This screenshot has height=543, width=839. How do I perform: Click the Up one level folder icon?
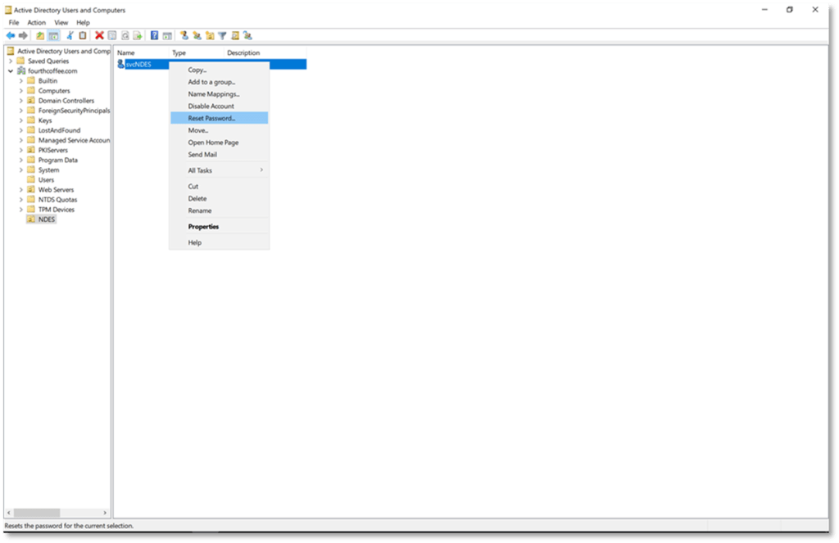40,35
